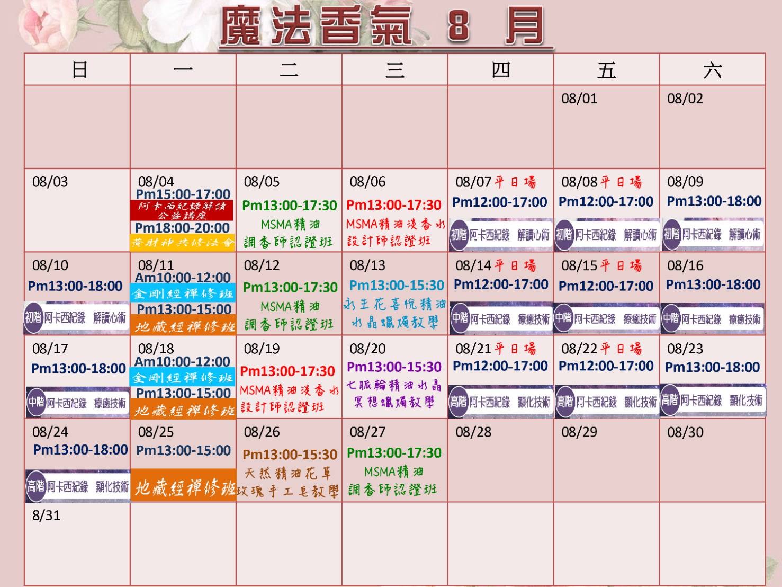Click the 六 weekday column header
The width and height of the screenshot is (782, 587).
coord(712,70)
